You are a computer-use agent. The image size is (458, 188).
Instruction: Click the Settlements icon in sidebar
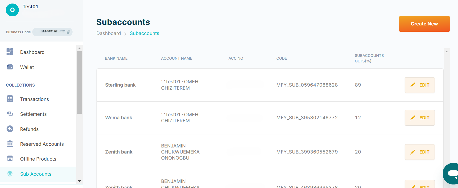click(x=10, y=114)
